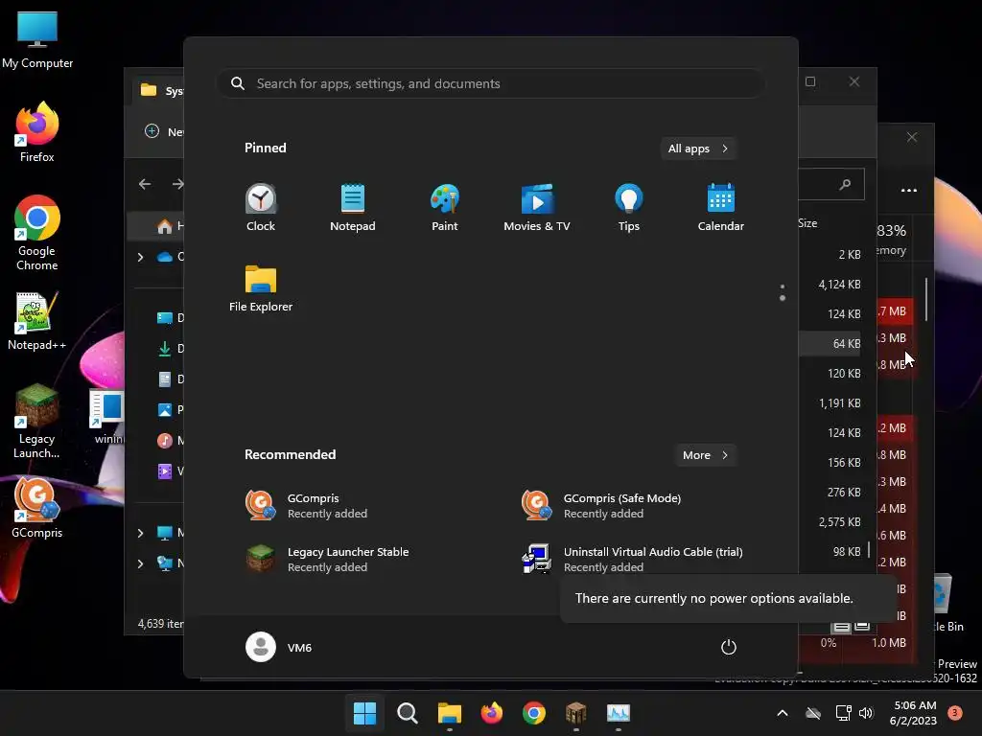Viewport: 982px width, 736px height.
Task: Open File Explorer from the taskbar
Action: 449,713
